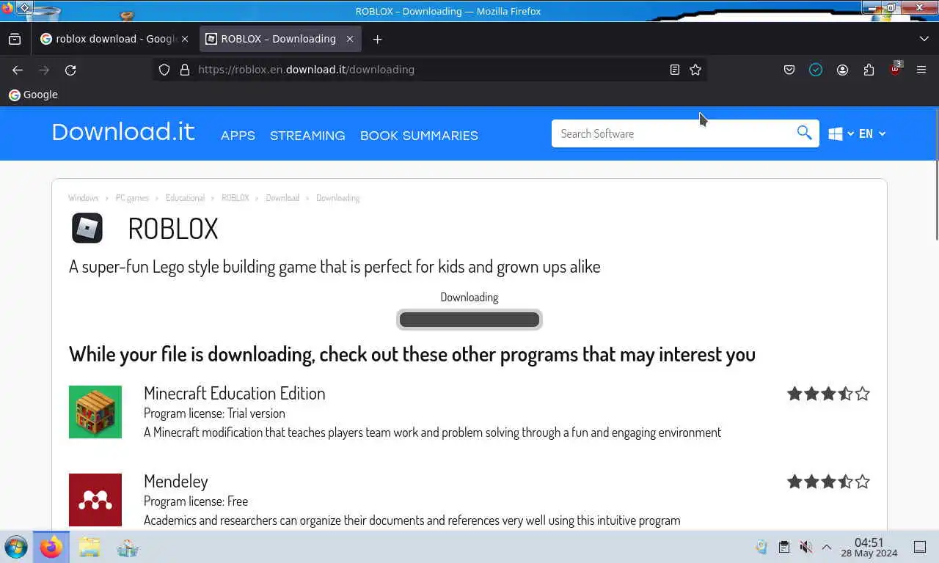The image size is (939, 563).
Task: Open Firefox View tab list icon
Action: point(15,39)
